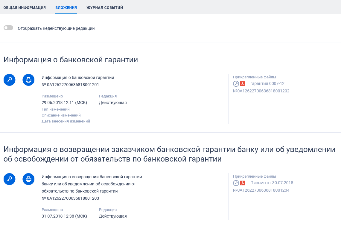Print guarantee return information №...001203

coord(28,179)
